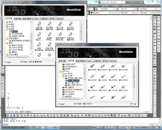Image resolution: width=162 pixels, height=130 pixels.
Task: Open the MCLMNU menu
Action: tap(126, 6)
